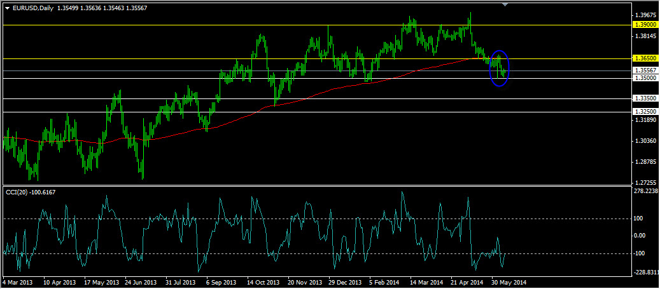Click the 1.36500 yellow price label
The image size is (660, 289).
(x=645, y=58)
